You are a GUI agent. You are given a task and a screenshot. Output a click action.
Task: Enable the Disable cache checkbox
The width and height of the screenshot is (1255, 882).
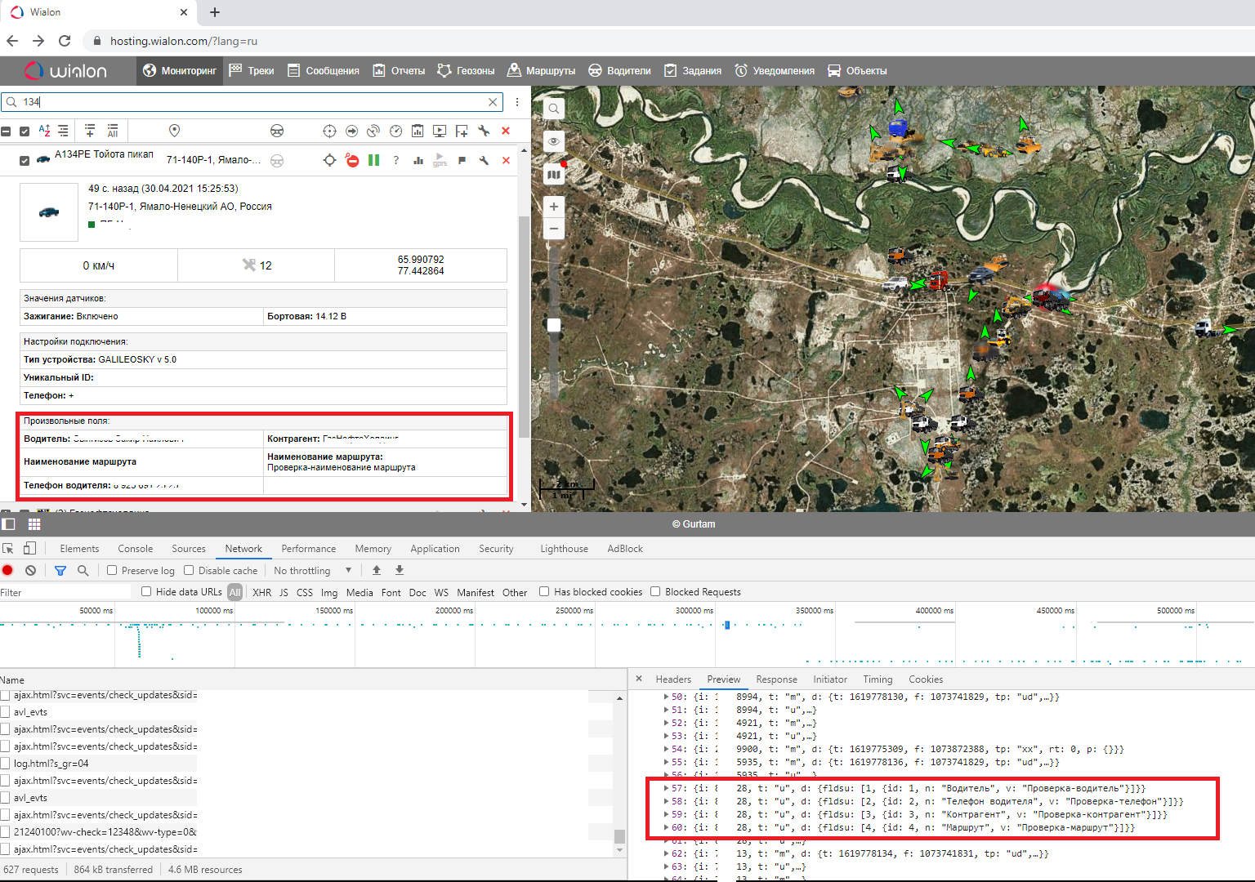(189, 571)
